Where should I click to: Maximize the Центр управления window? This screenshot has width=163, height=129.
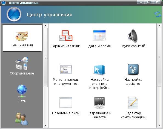click(149, 2)
